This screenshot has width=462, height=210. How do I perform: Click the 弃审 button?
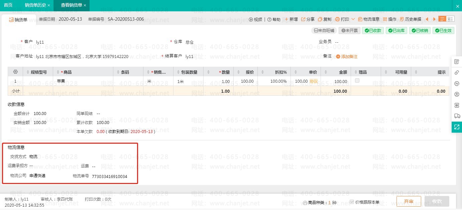click(409, 201)
